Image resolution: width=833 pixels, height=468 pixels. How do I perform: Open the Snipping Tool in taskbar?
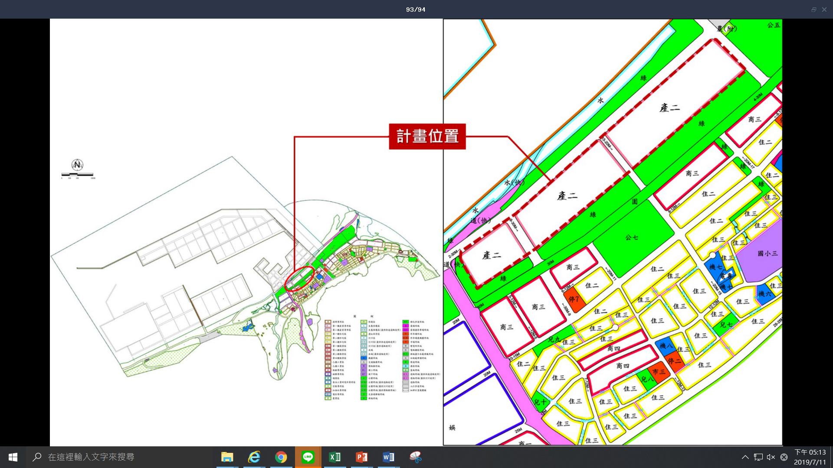415,457
